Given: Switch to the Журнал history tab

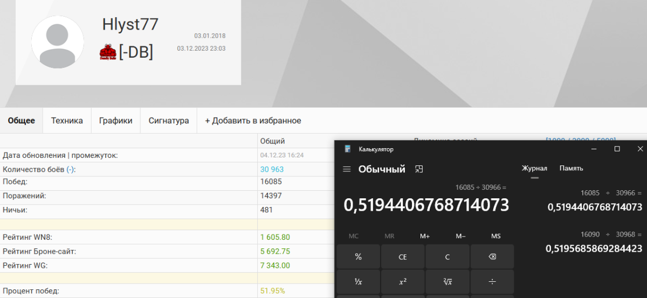Looking at the screenshot, I should (x=534, y=168).
